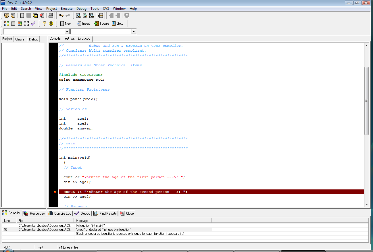Viewport: 373px width, 252px height.
Task: Click the Rebuild All icon
Action: tap(26, 24)
